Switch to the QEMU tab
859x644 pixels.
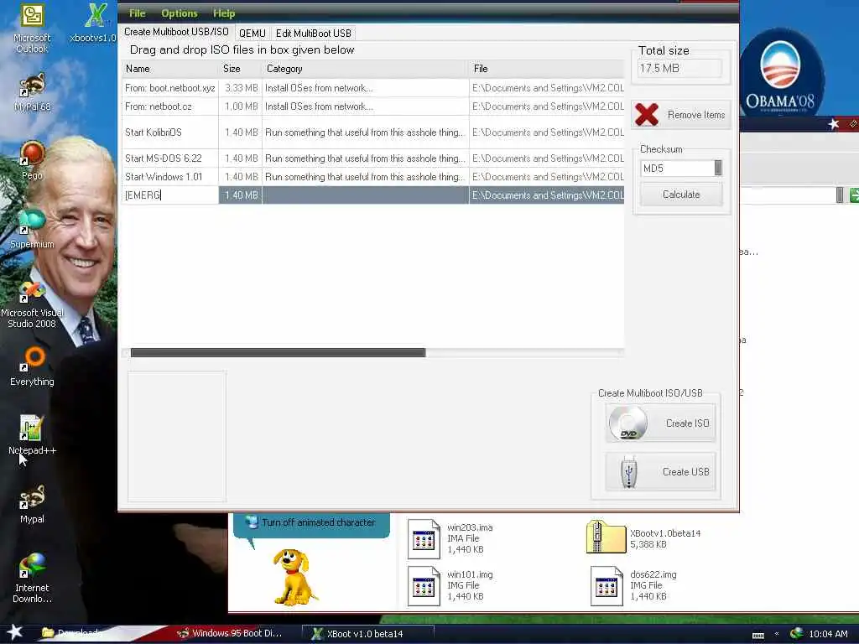coord(252,33)
